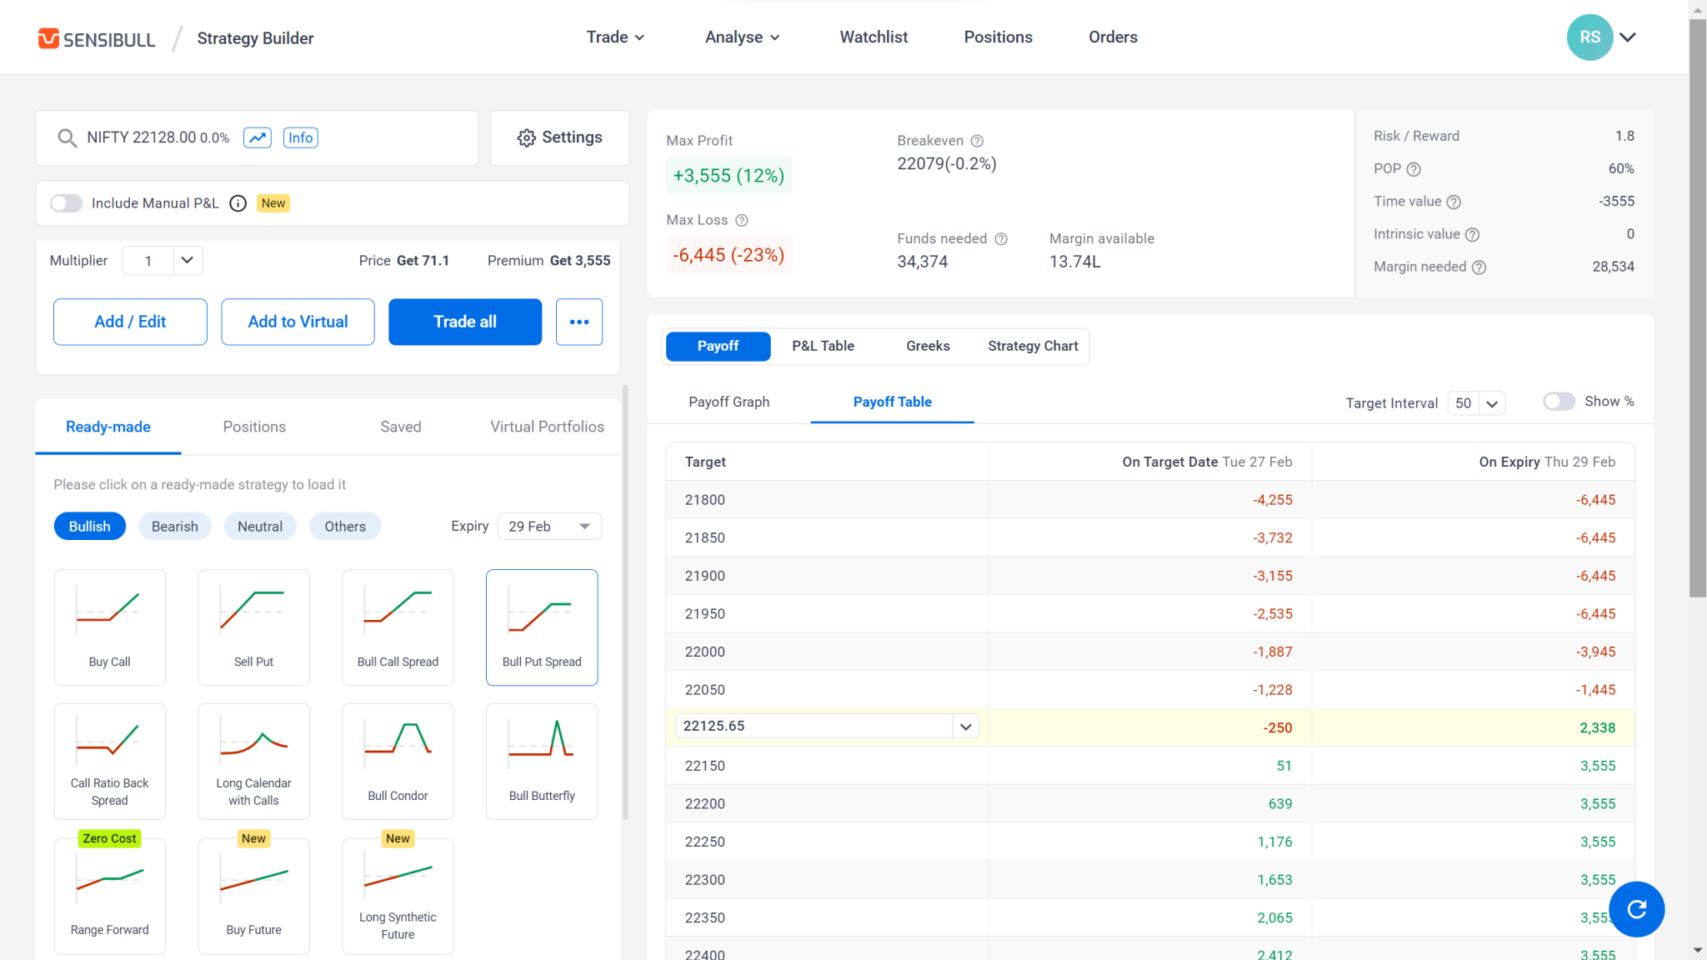Click the Add to Virtual button

click(x=297, y=322)
